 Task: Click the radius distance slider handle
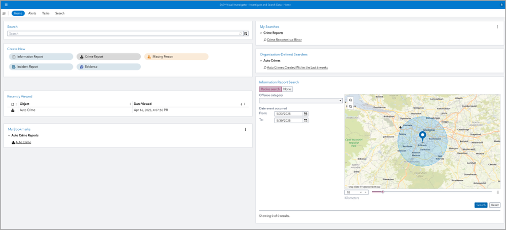click(383, 192)
